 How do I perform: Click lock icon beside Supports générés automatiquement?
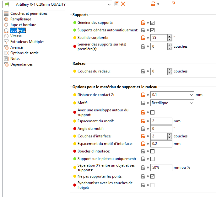coord(143,30)
